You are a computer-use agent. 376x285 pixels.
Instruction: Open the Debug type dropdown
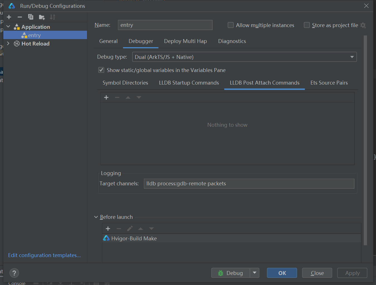point(244,57)
